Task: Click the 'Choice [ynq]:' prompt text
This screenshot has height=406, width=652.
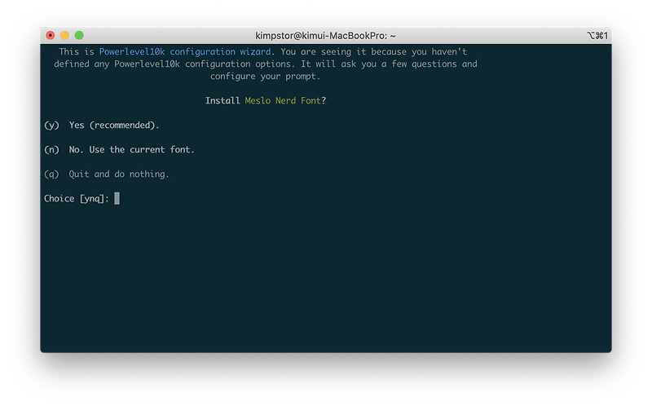Action: click(x=77, y=199)
